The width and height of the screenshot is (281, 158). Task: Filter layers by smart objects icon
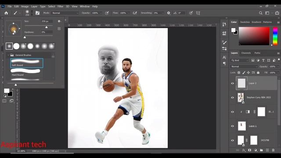click(x=274, y=61)
